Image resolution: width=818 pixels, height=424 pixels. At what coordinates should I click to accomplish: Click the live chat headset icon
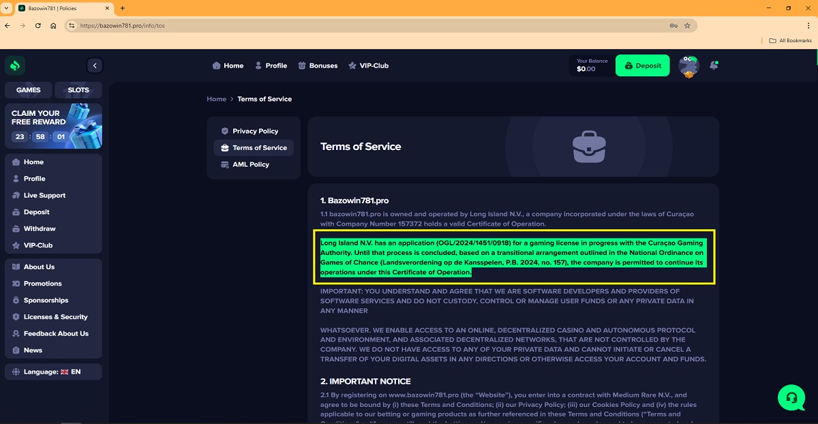click(791, 397)
